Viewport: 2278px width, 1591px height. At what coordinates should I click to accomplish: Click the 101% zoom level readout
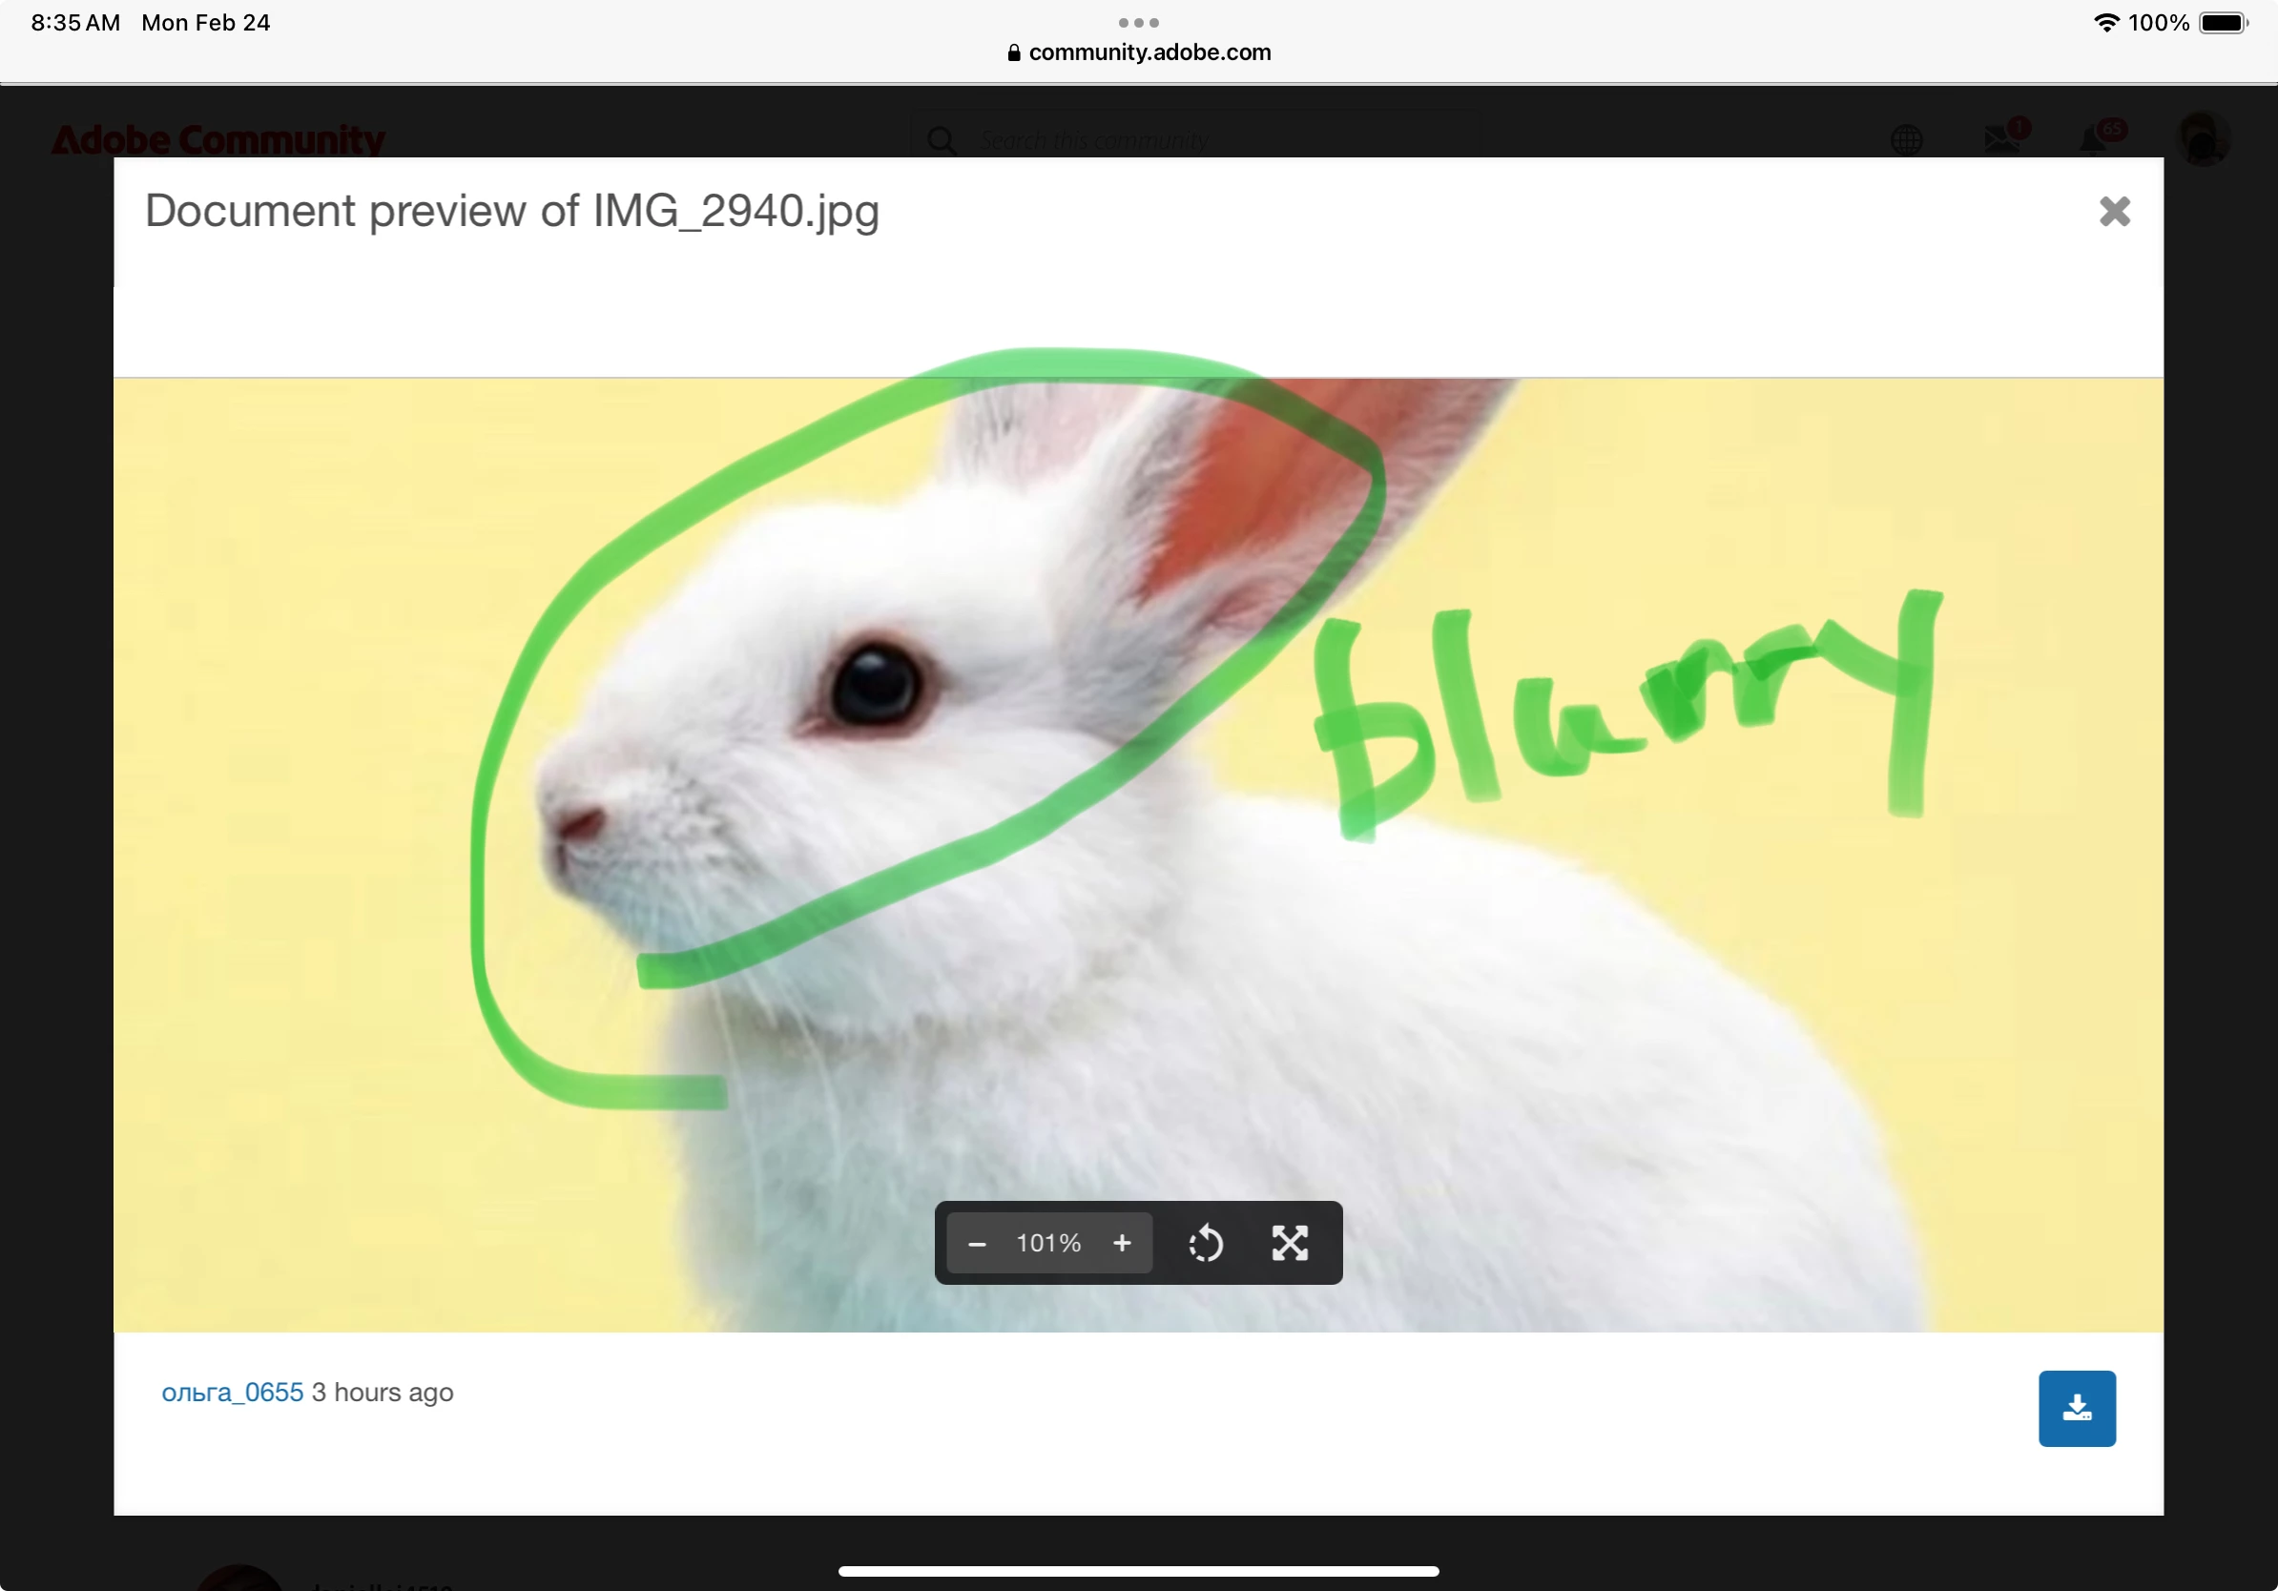(x=1047, y=1244)
